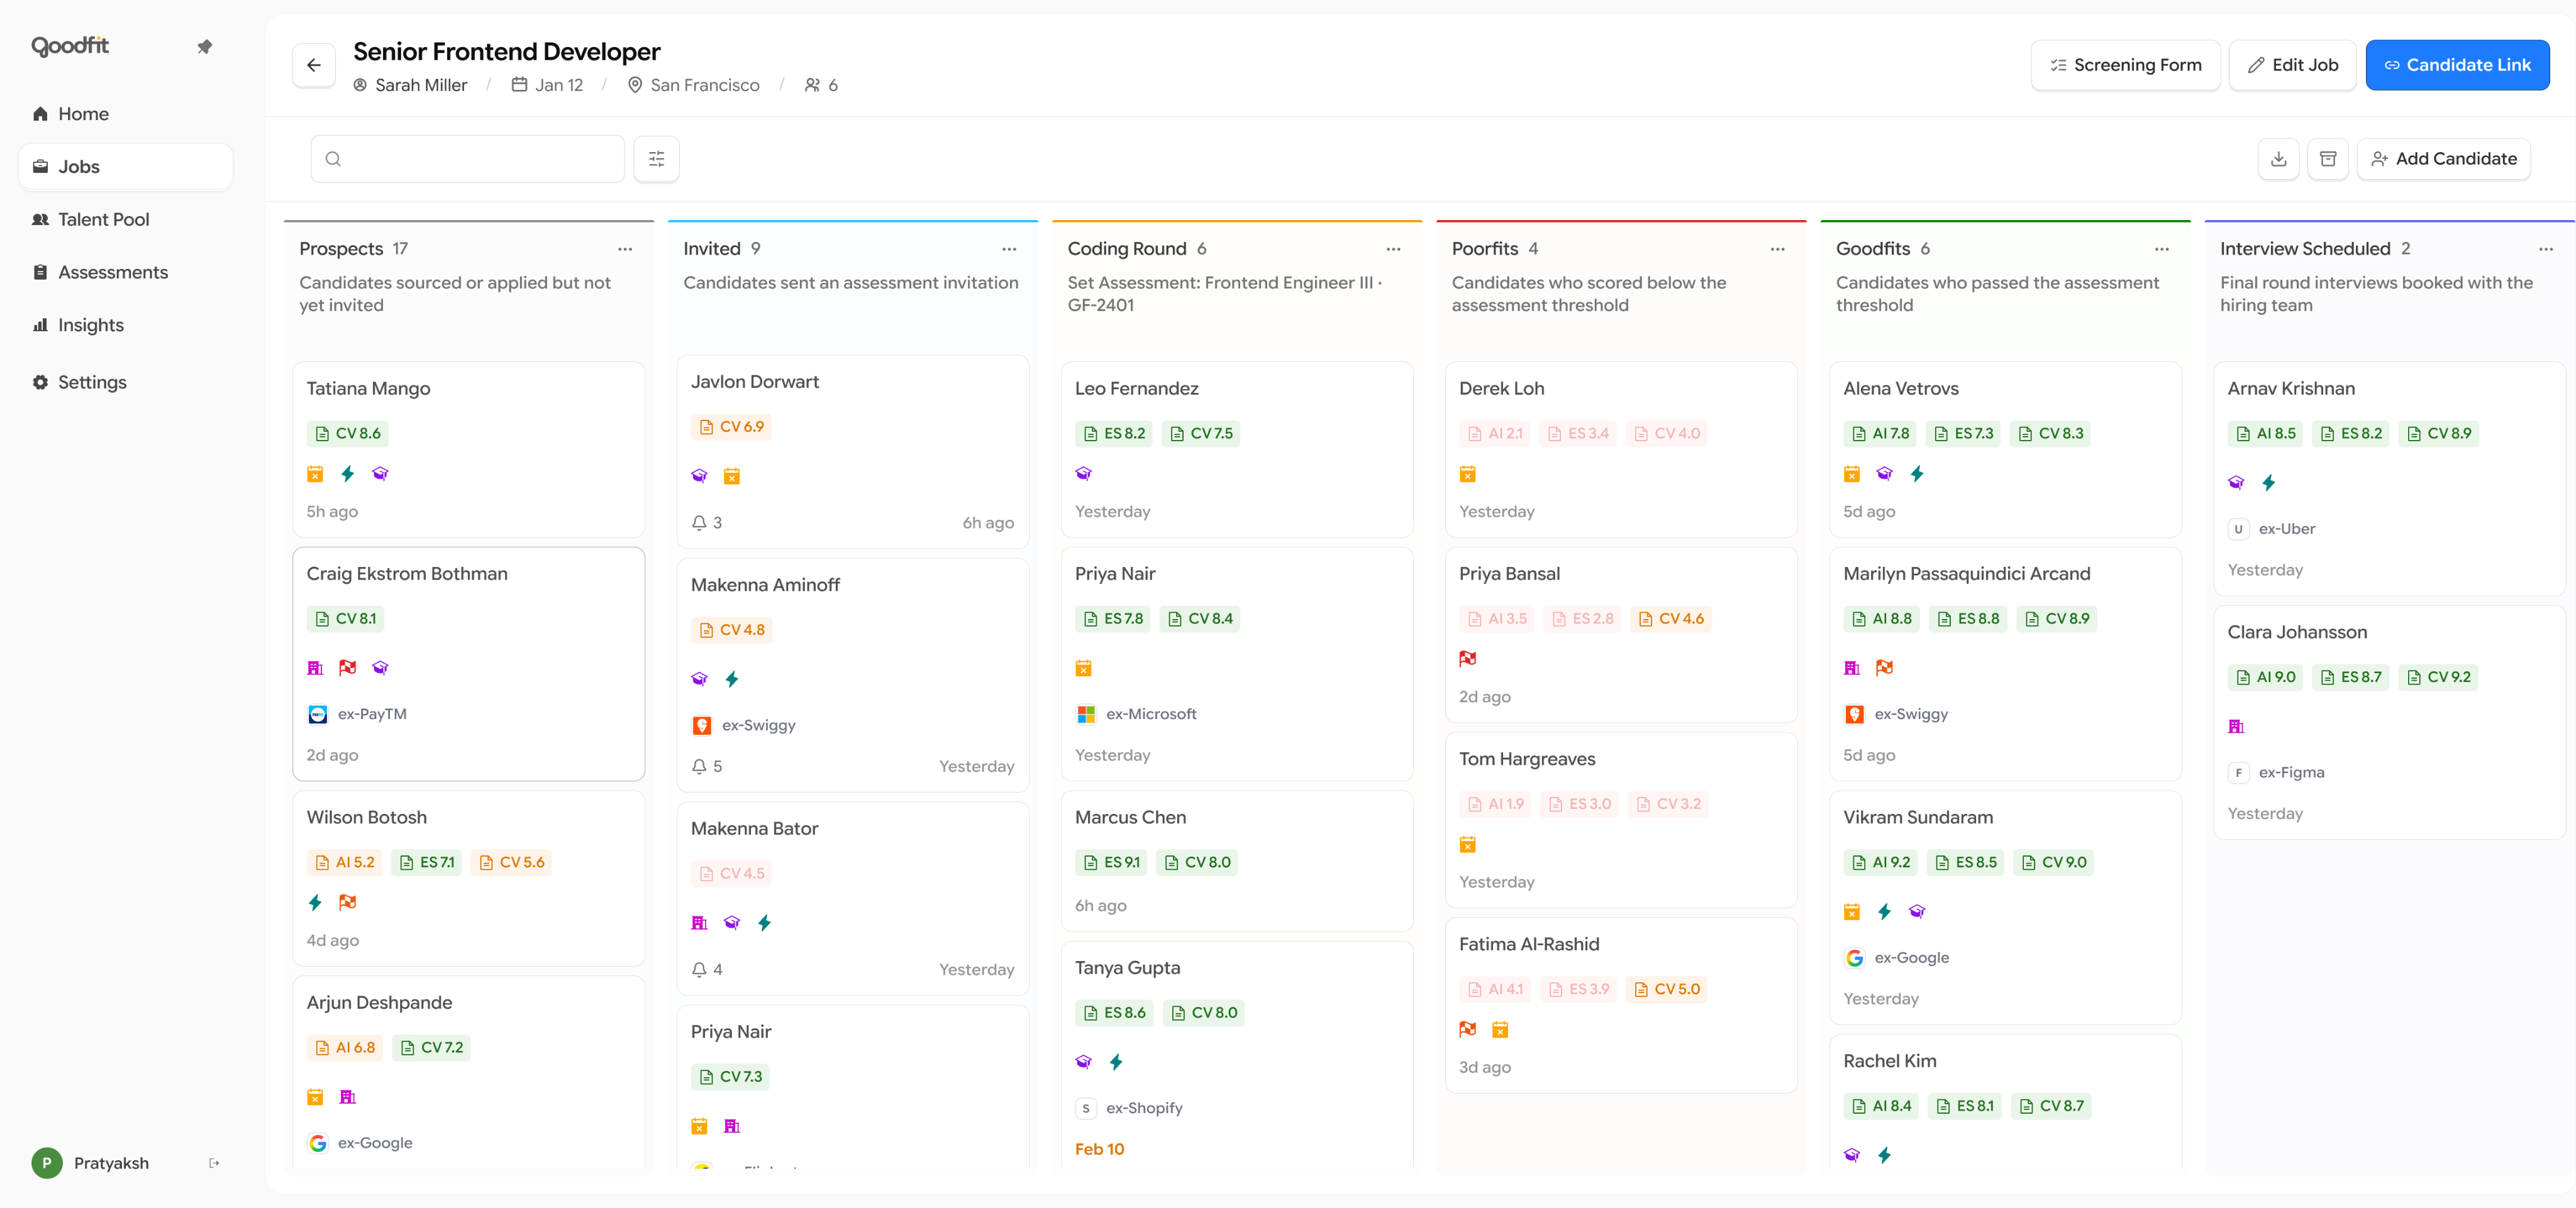This screenshot has width=2576, height=1208.
Task: Open the filter options icon
Action: [656, 159]
